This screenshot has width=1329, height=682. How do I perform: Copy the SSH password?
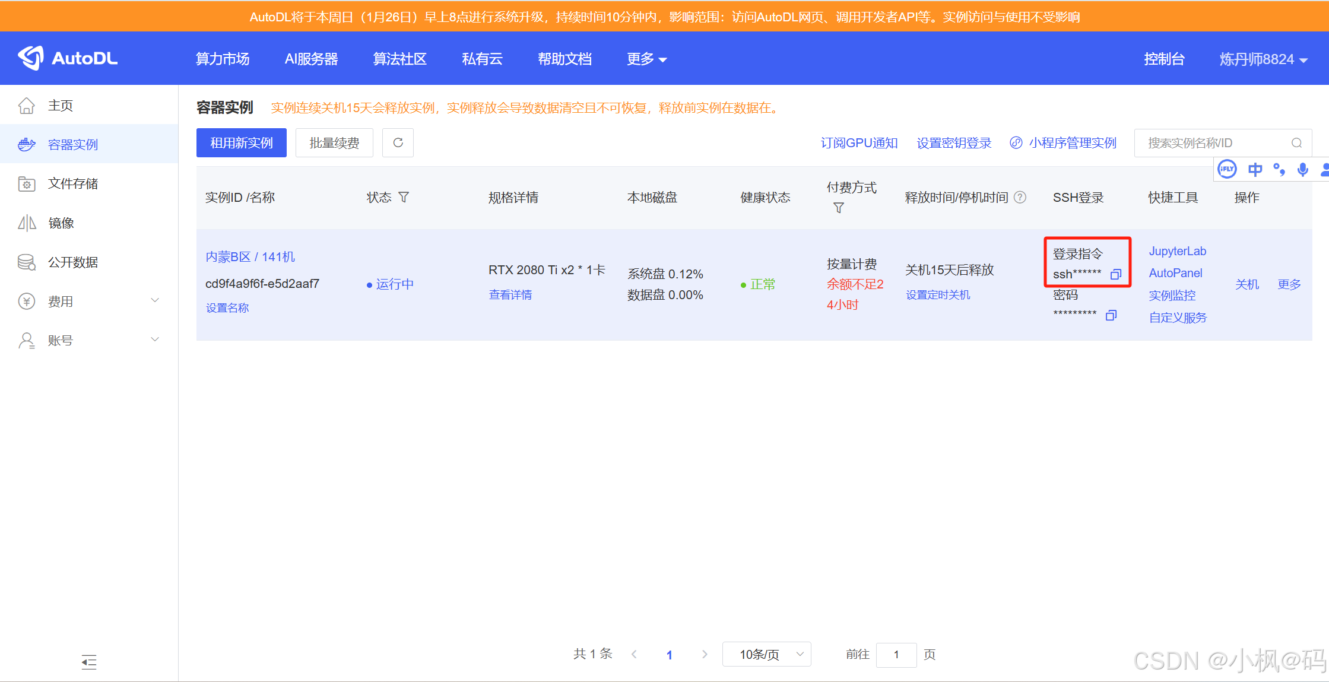click(x=1111, y=315)
